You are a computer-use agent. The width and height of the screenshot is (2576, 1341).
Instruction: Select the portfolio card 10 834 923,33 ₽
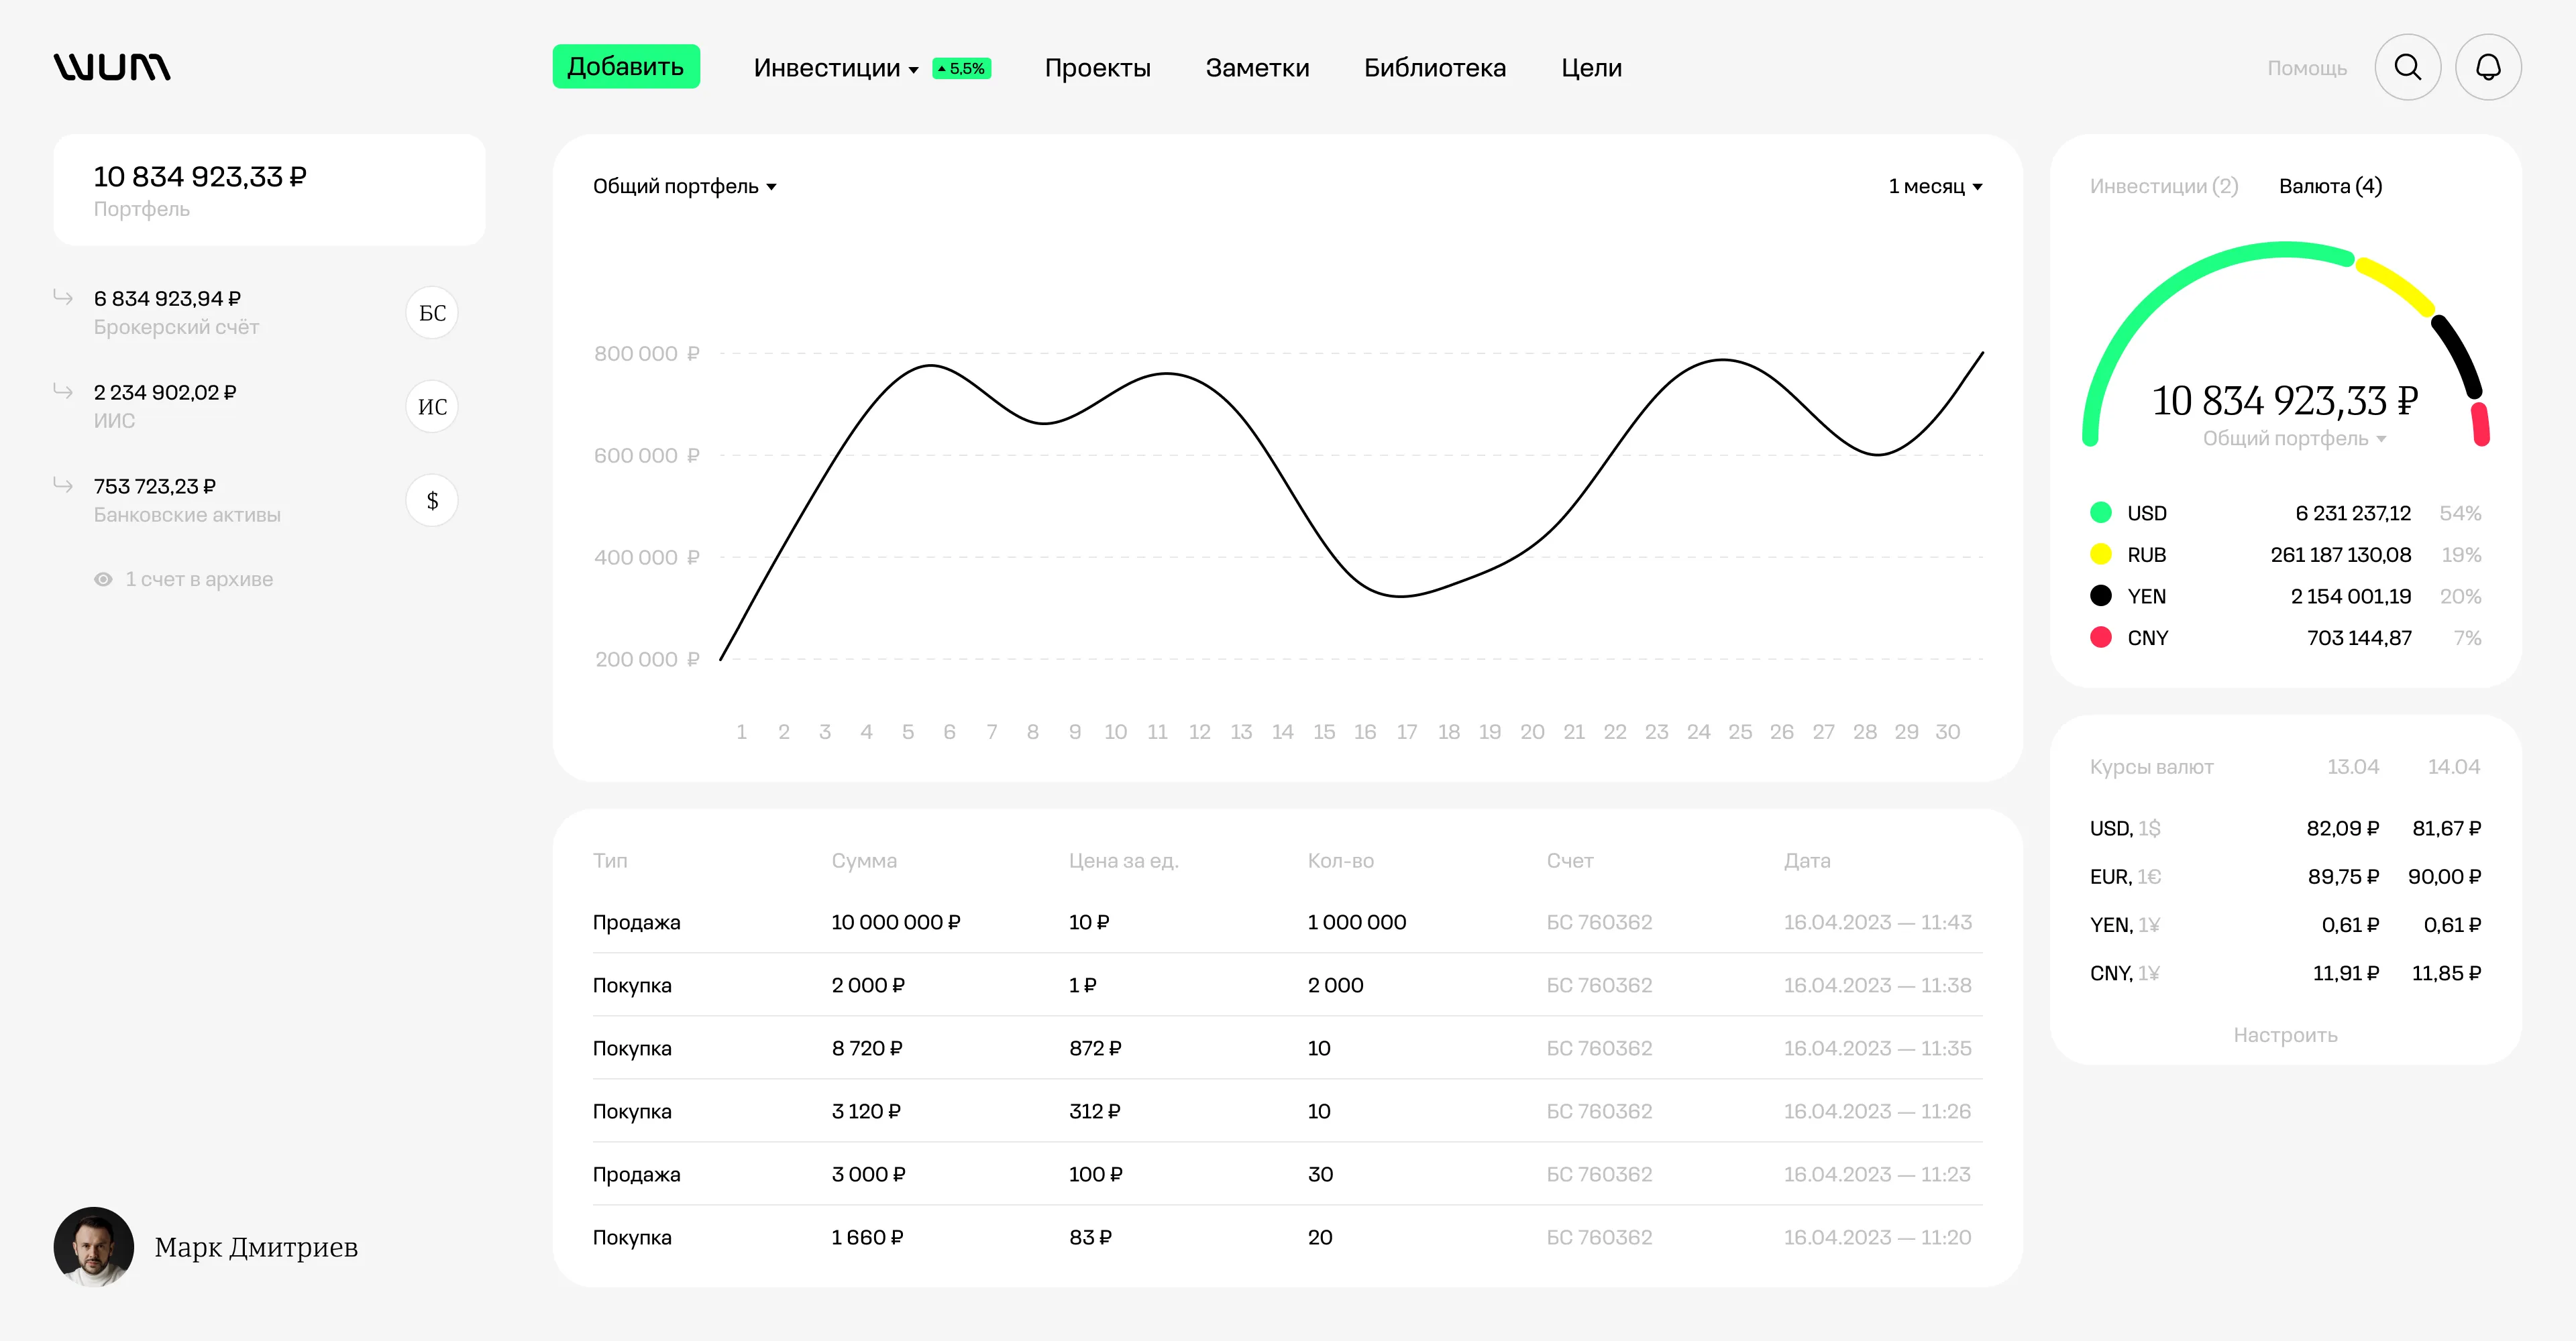[x=269, y=190]
